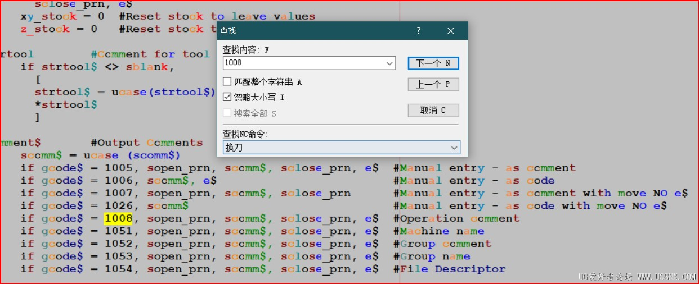Click the 'xy_stock = 0' line
The height and width of the screenshot is (284, 699).
click(62, 16)
